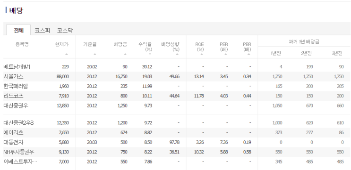Open stock NH투자증권우
Viewport: 351px width, 170px height.
coord(19,152)
